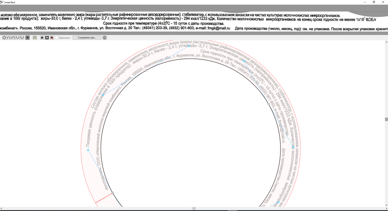Screen dimensions: 388x211
Task: Choose inverted white A on black style
Action: (47, 38)
